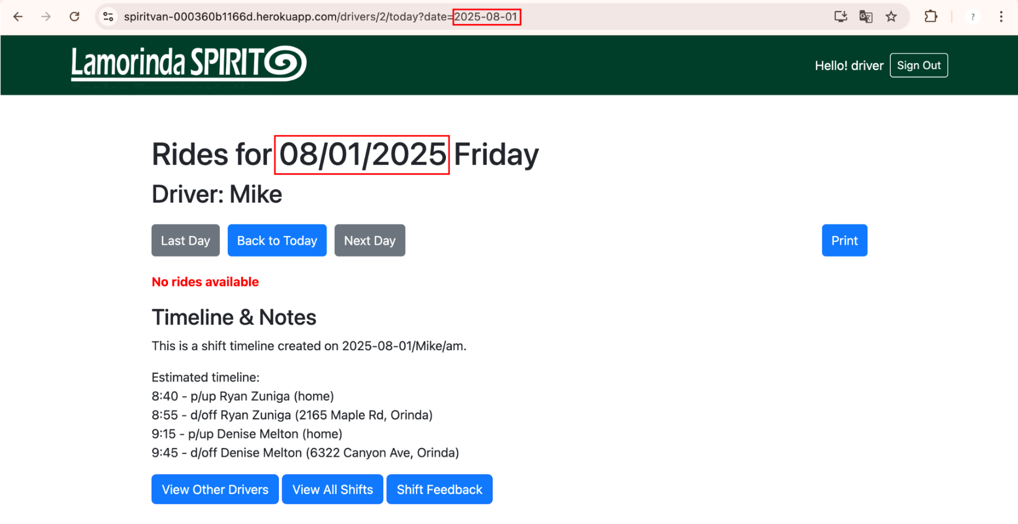This screenshot has height=524, width=1018.
Task: Click the shift timeline created sentence
Action: tap(309, 346)
